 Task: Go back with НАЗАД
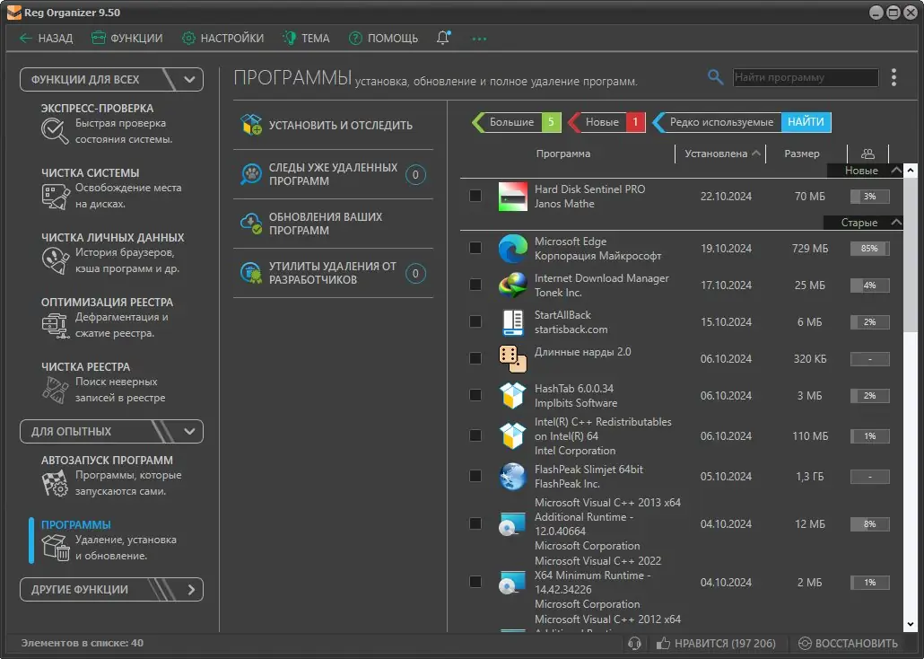point(46,39)
